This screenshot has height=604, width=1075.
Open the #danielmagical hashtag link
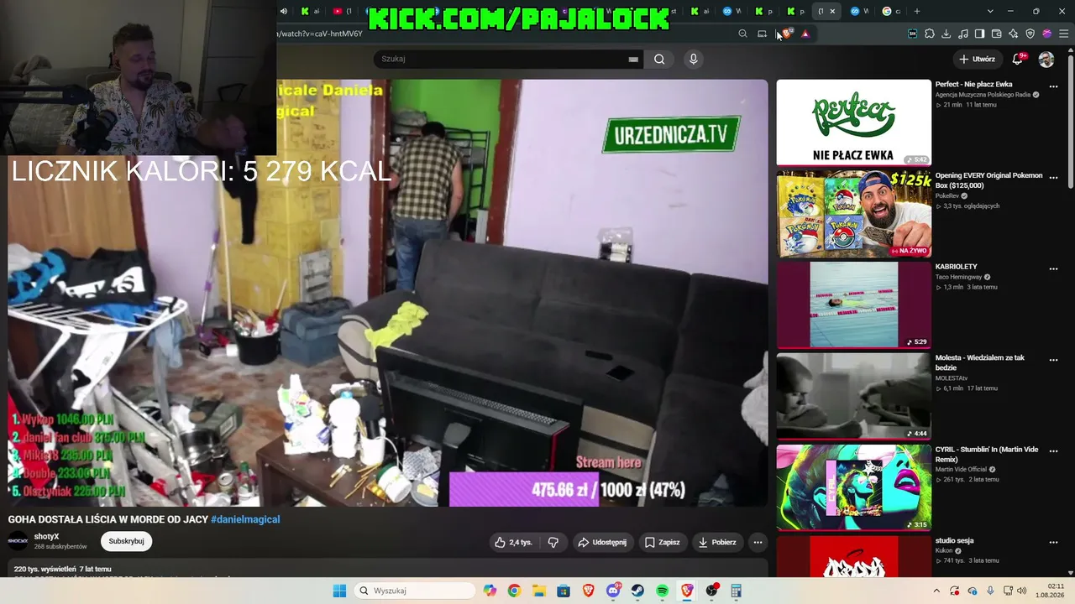coord(245,519)
